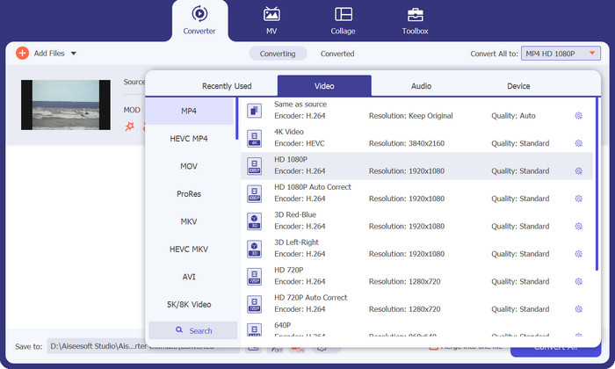Open the Toolbox tab

pyautogui.click(x=415, y=20)
